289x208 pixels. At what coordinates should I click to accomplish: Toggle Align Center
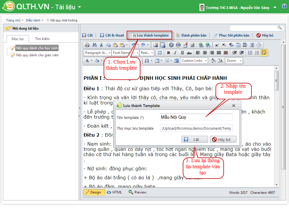click(x=205, y=53)
